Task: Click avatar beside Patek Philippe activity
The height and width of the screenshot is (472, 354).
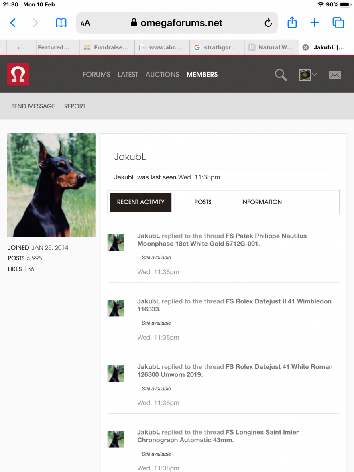Action: pyautogui.click(x=116, y=242)
